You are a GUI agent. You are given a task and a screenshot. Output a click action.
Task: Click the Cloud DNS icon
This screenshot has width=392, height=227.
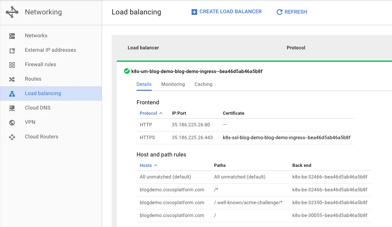click(12, 108)
